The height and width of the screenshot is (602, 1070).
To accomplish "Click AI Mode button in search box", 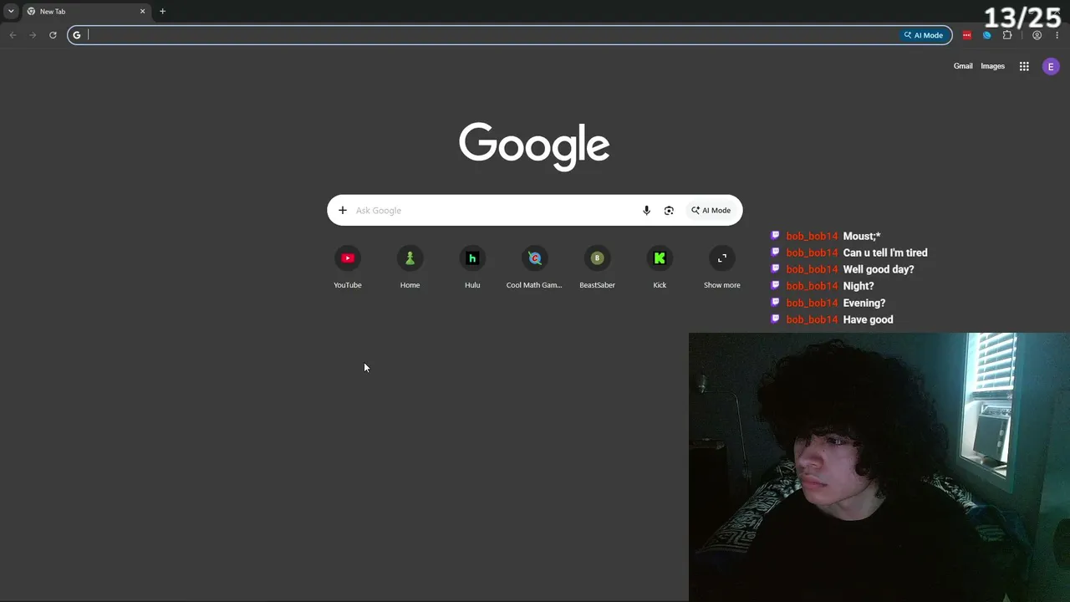I will (711, 211).
